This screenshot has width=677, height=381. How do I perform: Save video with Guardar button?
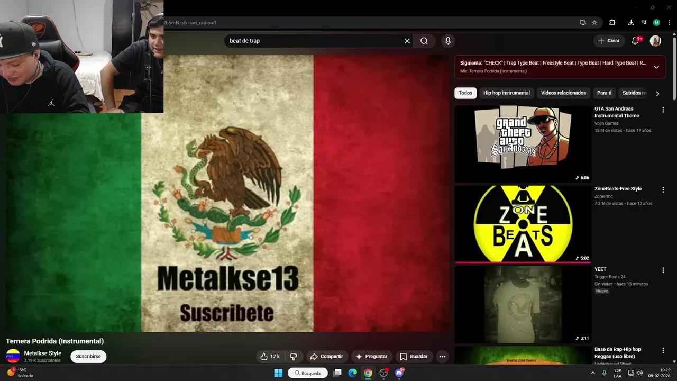tap(414, 357)
